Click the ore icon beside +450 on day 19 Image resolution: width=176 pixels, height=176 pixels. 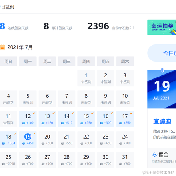point(24,143)
